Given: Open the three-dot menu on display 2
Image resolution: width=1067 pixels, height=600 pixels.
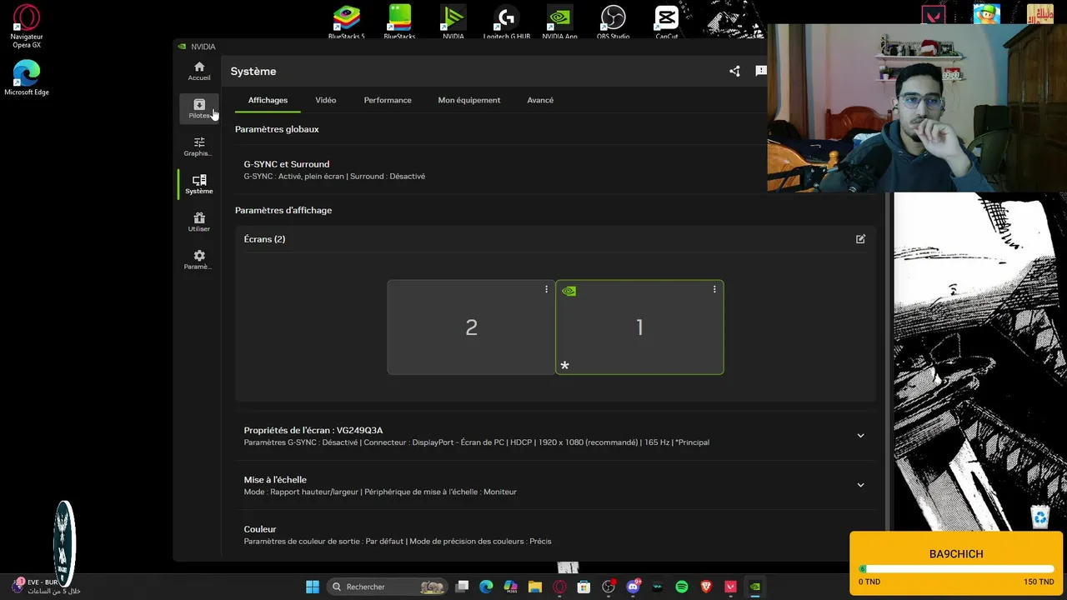Looking at the screenshot, I should tap(547, 289).
